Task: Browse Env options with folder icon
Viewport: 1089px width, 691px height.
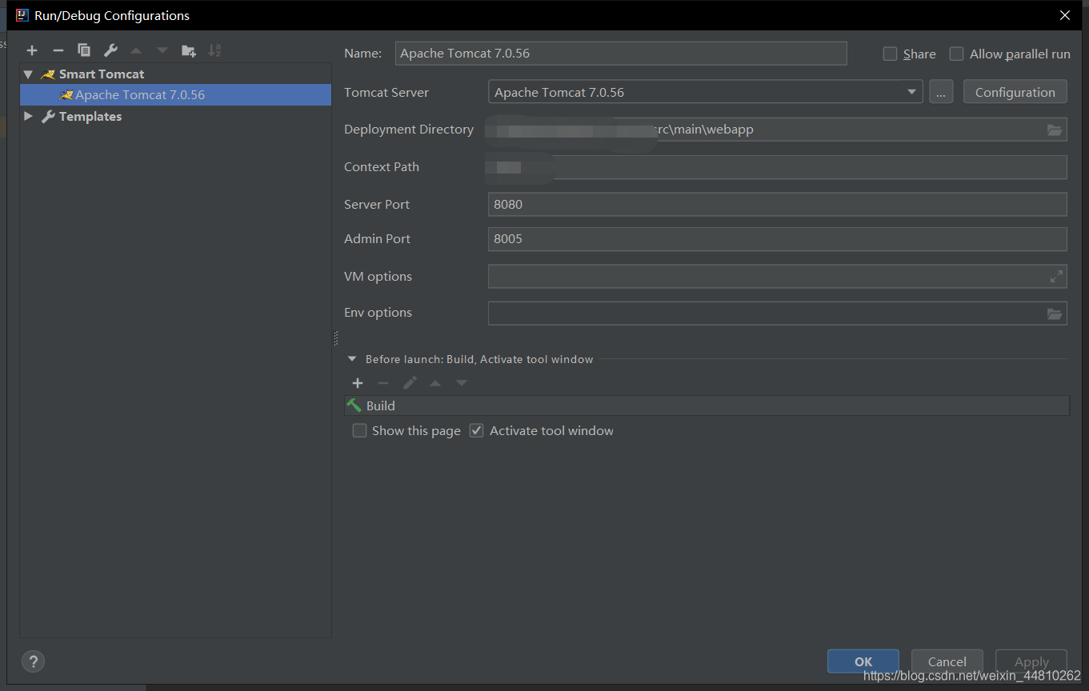Action: (1055, 314)
